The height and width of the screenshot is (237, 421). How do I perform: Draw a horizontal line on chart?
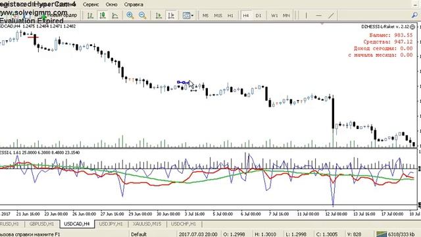point(318,15)
